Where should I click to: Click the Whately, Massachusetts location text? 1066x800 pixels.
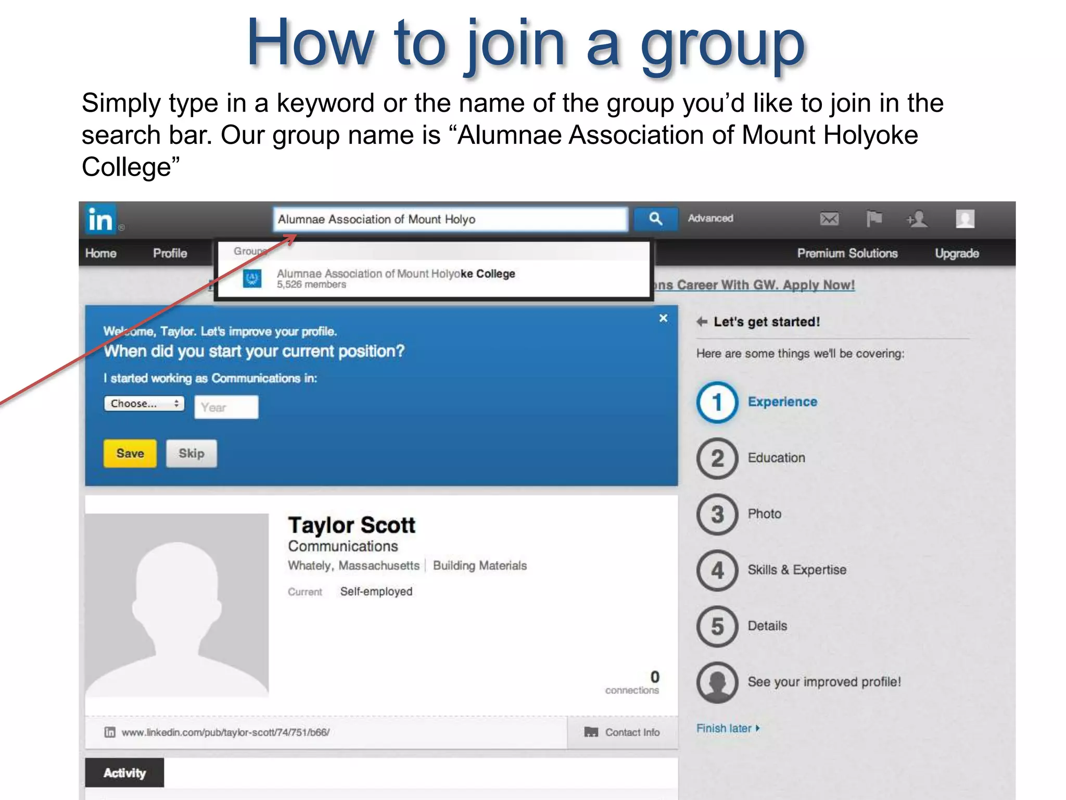click(353, 566)
